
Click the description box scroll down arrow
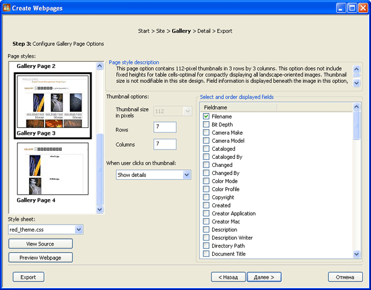click(357, 83)
